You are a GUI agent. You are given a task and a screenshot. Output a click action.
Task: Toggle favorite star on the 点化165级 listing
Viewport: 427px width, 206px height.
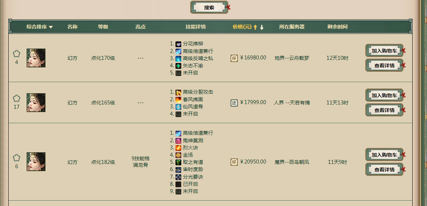[17, 98]
